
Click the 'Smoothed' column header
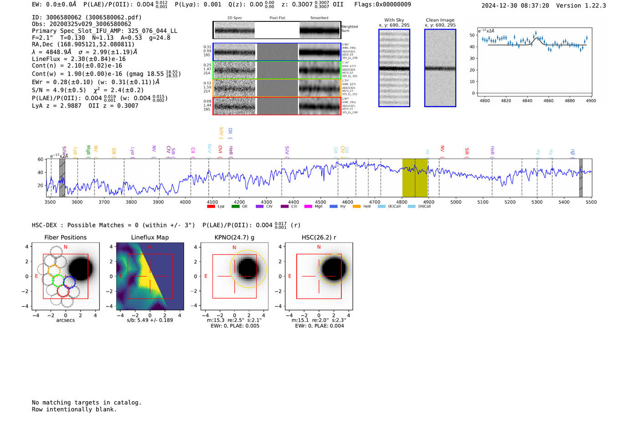point(319,18)
